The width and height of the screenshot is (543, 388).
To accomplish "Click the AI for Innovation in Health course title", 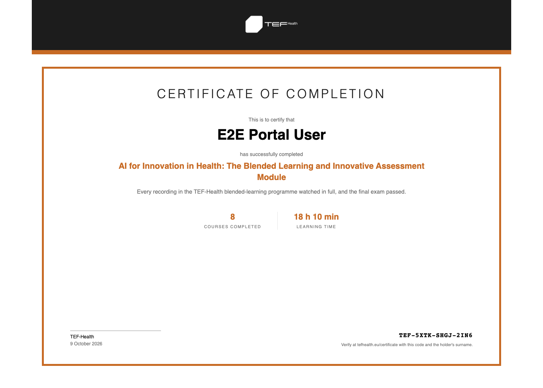I will point(271,171).
